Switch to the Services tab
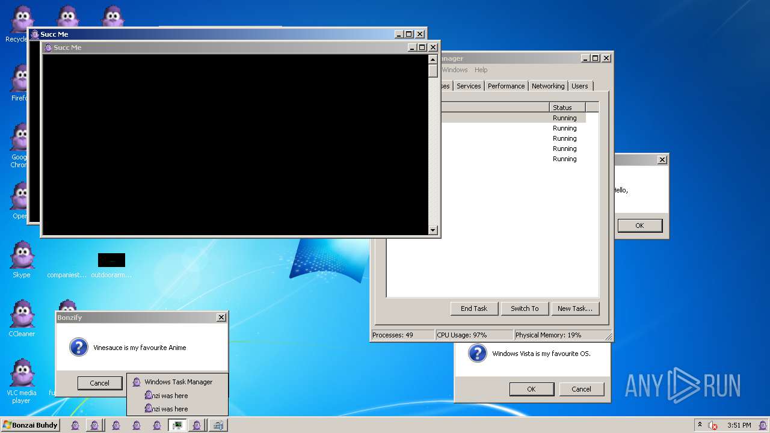Screen dimensions: 770x433 pyautogui.click(x=469, y=86)
